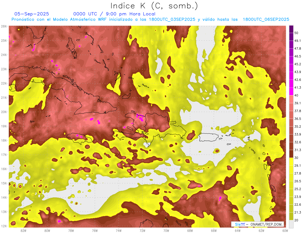Click longitude label 78W
Viewport: 303px width, 234px height.
[x=71, y=230]
